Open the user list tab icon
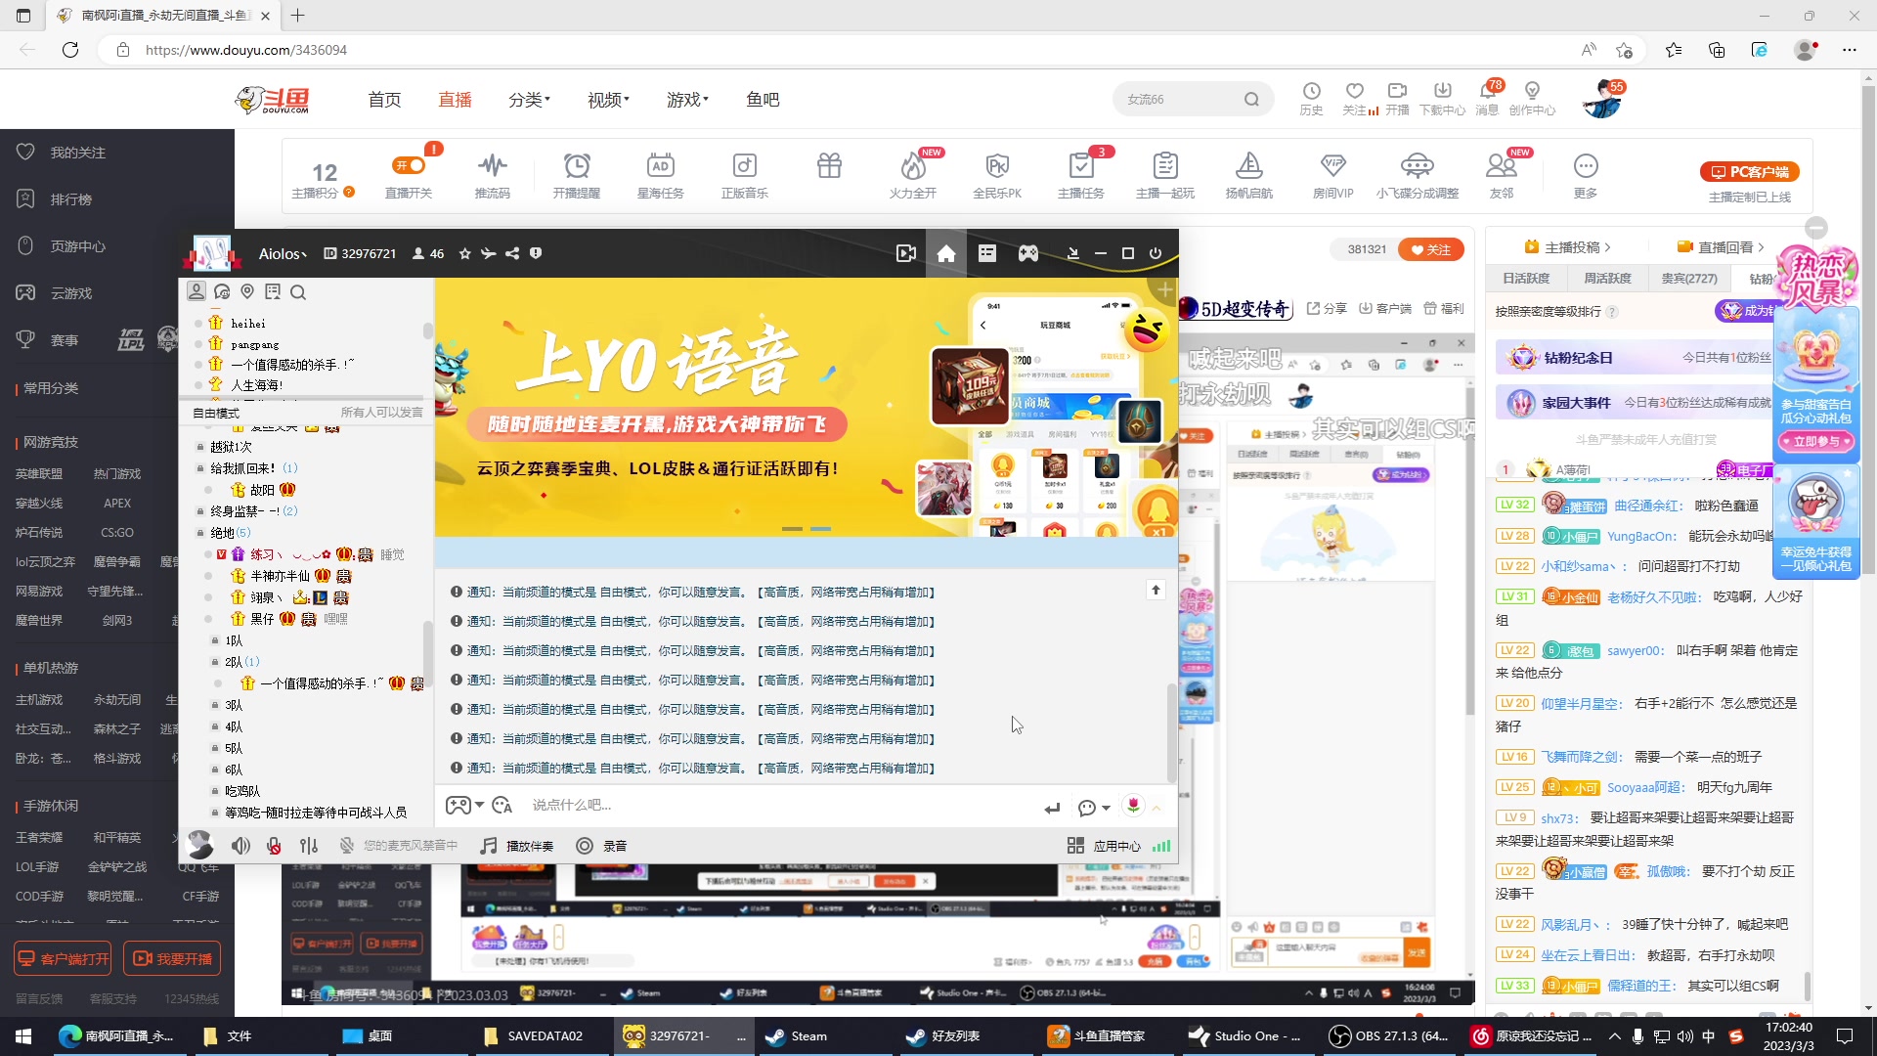The image size is (1877, 1056). click(x=196, y=291)
